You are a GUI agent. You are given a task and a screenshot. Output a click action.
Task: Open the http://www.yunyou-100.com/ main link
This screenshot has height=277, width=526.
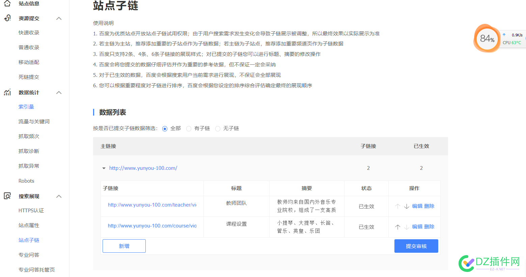(143, 168)
